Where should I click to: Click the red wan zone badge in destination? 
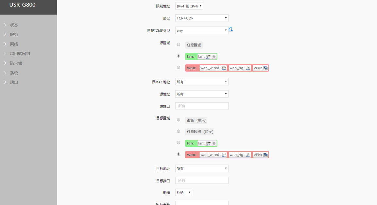click(192, 155)
